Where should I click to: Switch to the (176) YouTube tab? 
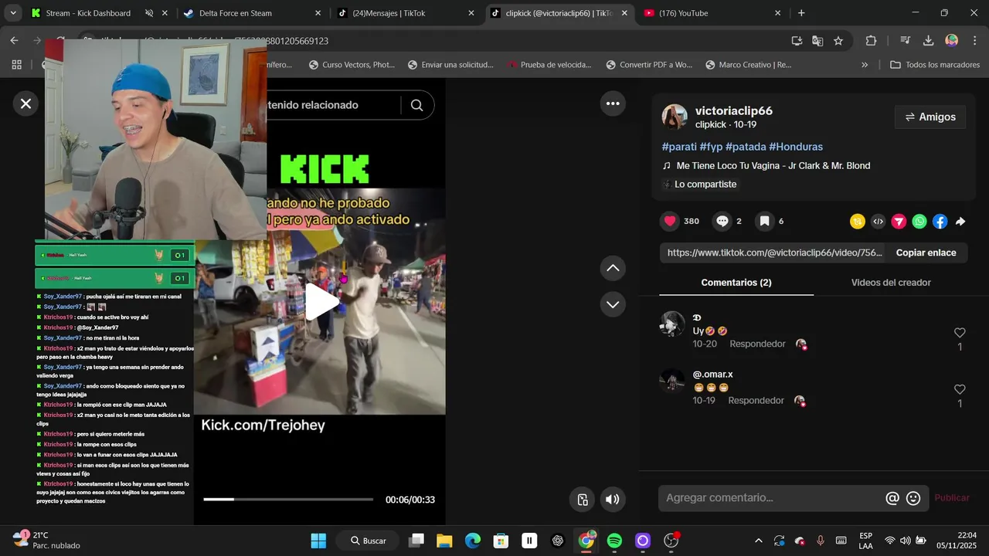point(712,13)
